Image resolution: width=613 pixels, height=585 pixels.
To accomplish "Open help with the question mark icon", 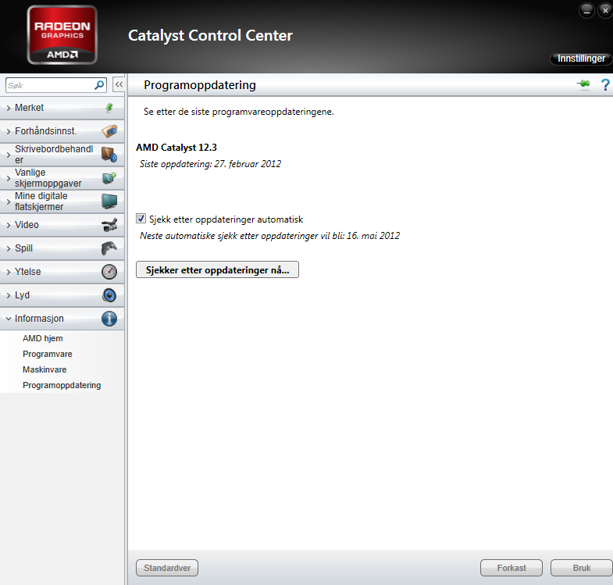I will click(605, 84).
